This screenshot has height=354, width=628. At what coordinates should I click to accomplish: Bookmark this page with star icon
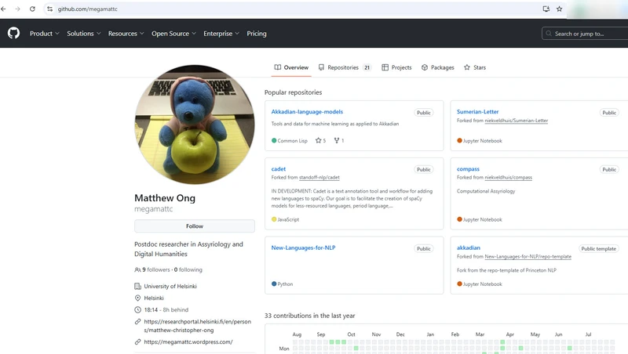pos(559,9)
